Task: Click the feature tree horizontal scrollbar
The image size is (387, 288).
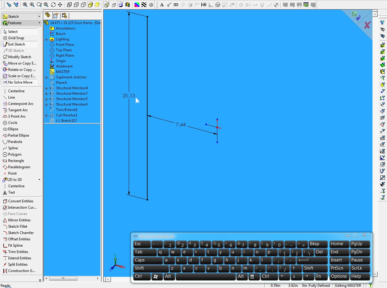Action: [72, 279]
